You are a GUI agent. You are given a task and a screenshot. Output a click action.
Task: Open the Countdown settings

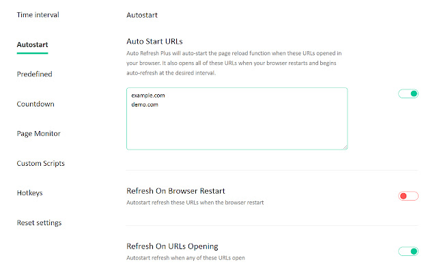pos(36,104)
